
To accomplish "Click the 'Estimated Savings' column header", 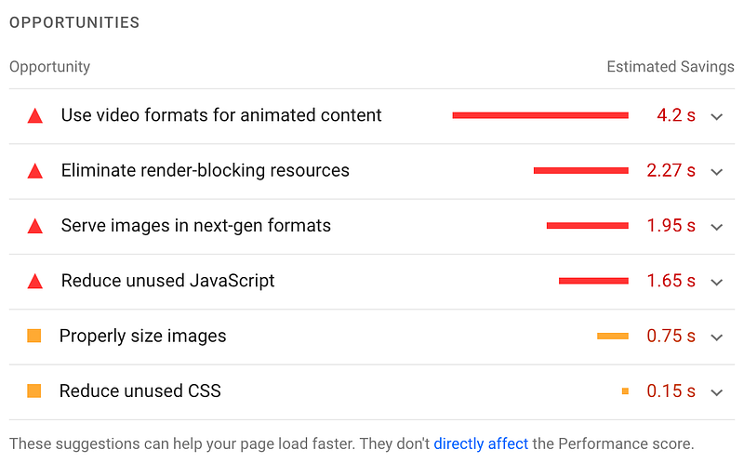I will pyautogui.click(x=671, y=67).
